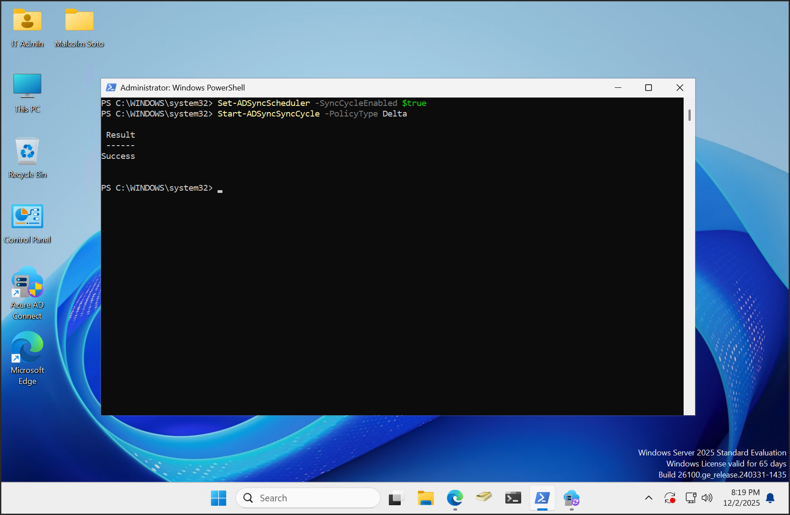Screen dimensions: 790x515
Task: Open the Windows Start menu
Action: tap(218, 498)
